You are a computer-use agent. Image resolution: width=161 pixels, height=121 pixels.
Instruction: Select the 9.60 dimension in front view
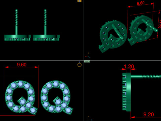coord(22,65)
